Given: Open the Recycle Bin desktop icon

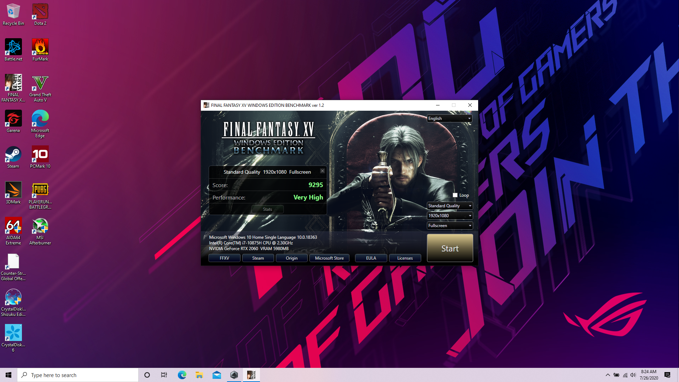Looking at the screenshot, I should [x=13, y=15].
